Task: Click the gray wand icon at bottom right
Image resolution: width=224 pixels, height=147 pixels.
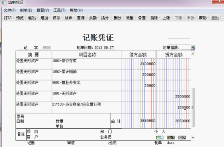Action: [x=182, y=138]
